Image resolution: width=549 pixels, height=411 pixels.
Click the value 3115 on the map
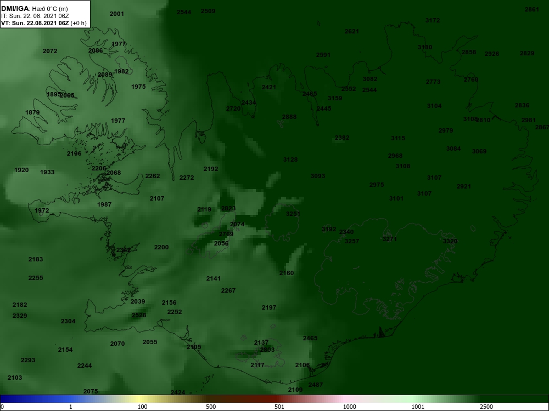click(x=398, y=139)
